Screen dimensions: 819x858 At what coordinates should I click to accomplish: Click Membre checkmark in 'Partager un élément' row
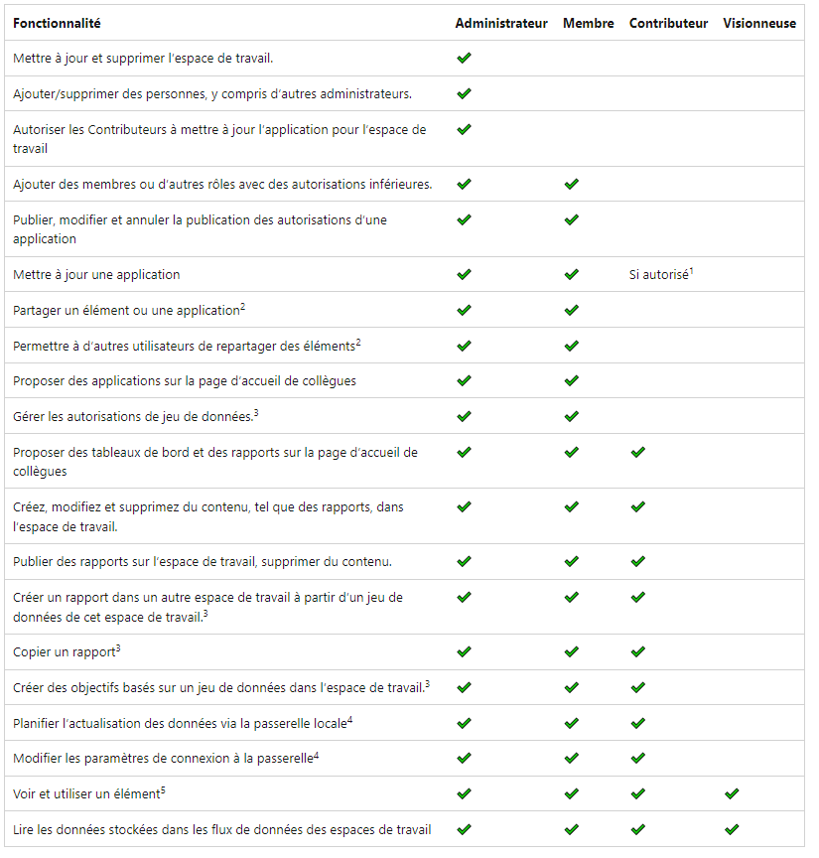click(571, 310)
